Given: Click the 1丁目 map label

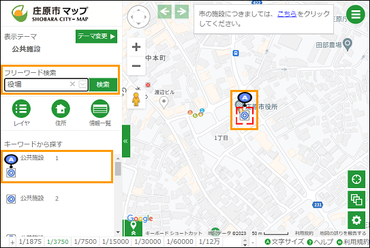Looking at the screenshot, I should (x=221, y=138).
